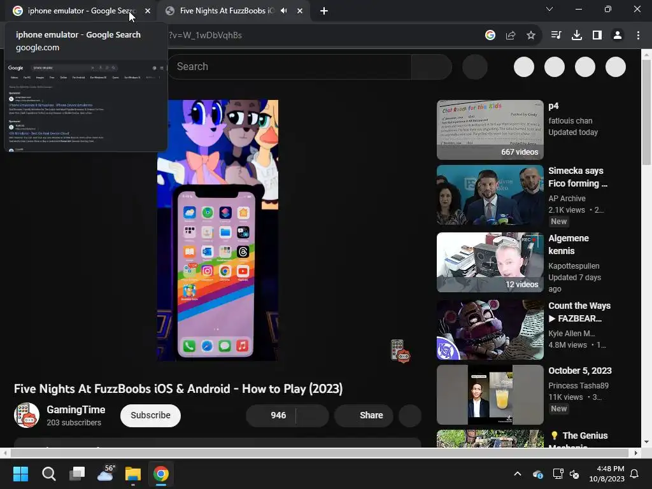Share this page via address bar icon
Viewport: 652px width, 489px height.
[511, 36]
